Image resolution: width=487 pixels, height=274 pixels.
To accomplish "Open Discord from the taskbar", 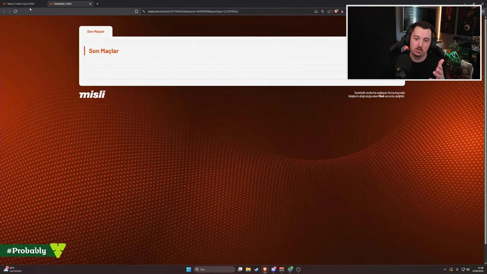I will tap(273, 269).
